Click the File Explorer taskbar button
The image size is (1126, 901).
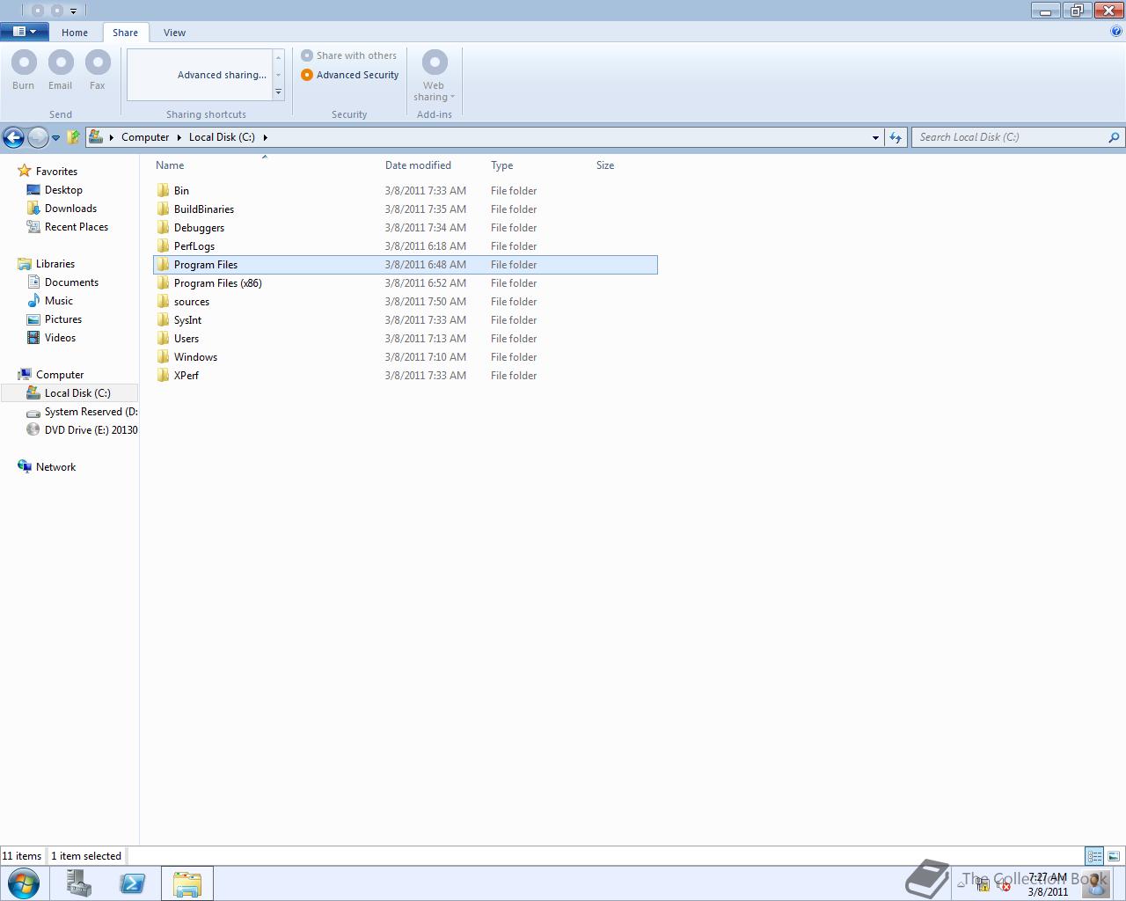186,883
